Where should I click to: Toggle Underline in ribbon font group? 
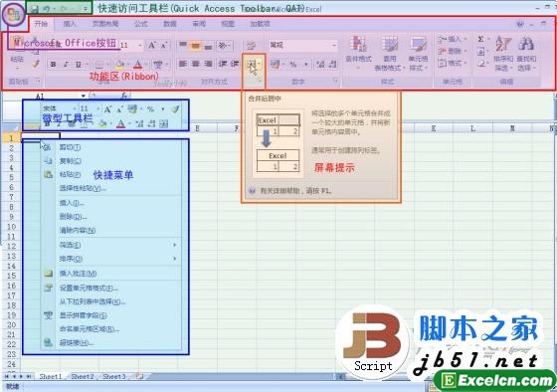[x=78, y=65]
